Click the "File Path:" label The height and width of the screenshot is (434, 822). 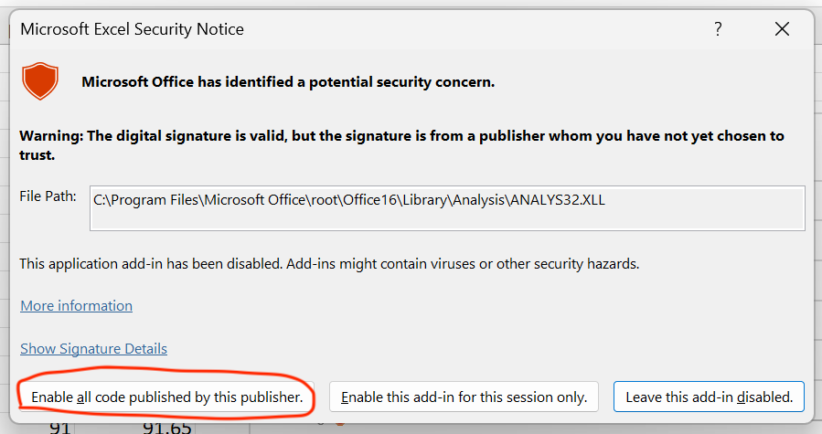[x=48, y=197]
